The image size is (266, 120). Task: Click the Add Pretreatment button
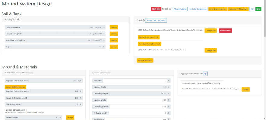coord(145,60)
